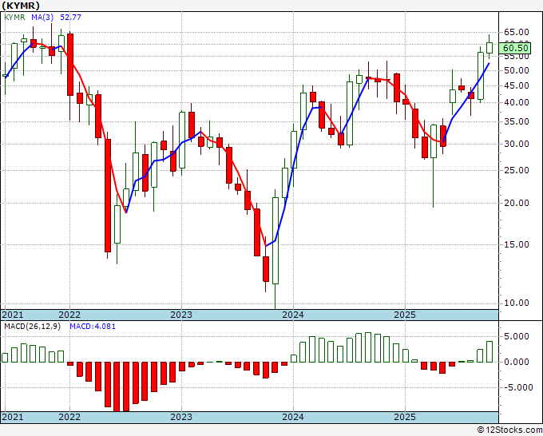
Task: Click the 35.00 price axis label
Action: [x=516, y=121]
